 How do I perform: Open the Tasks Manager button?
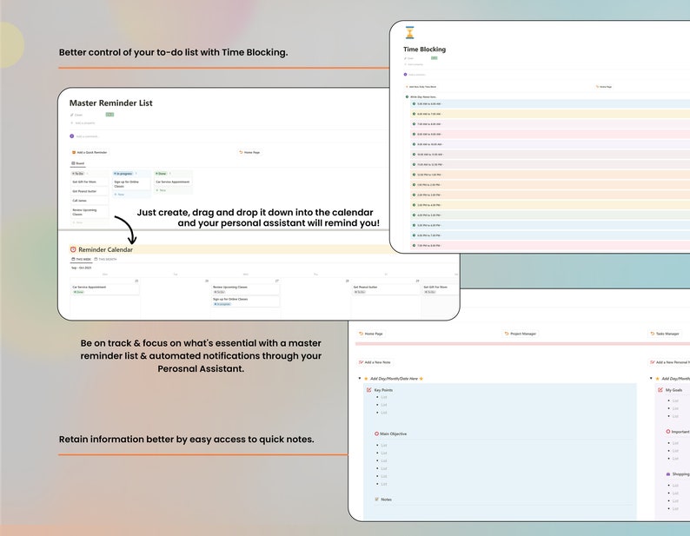(665, 334)
